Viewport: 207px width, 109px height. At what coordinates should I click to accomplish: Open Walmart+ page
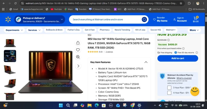tap(171, 30)
